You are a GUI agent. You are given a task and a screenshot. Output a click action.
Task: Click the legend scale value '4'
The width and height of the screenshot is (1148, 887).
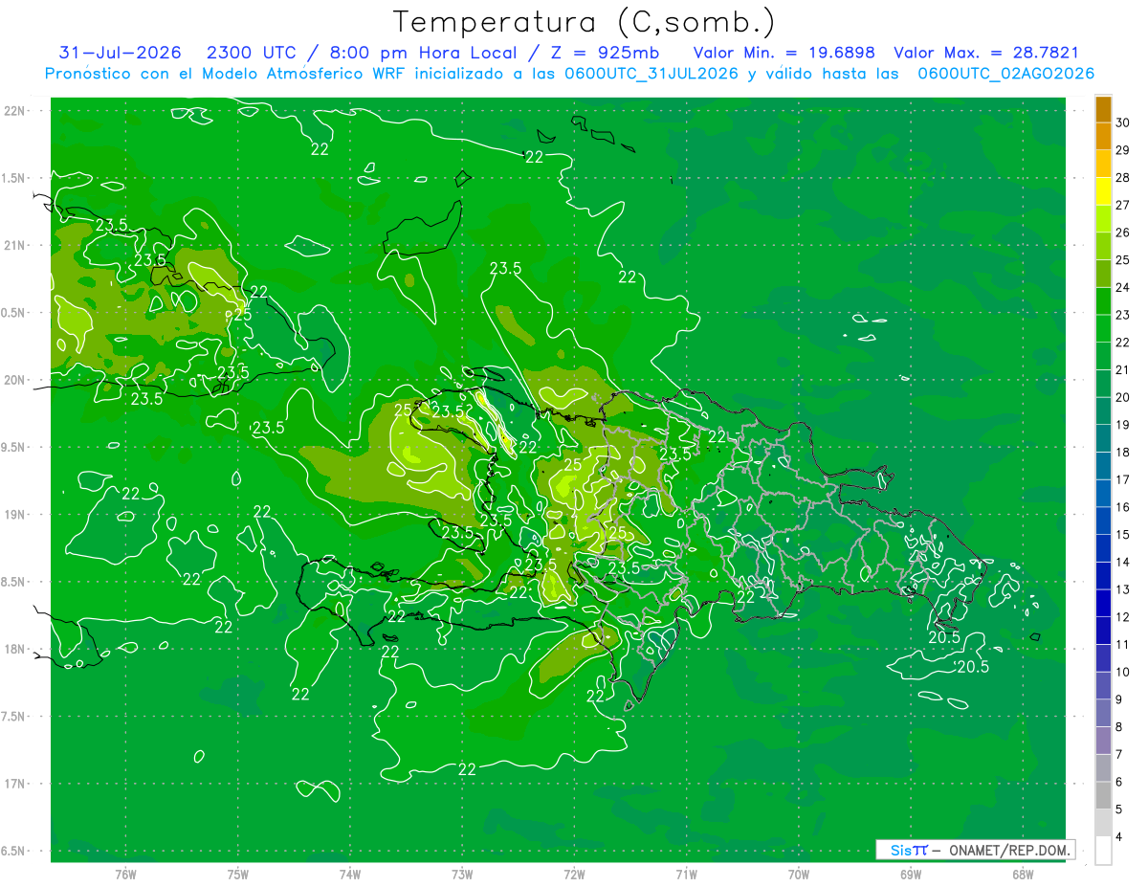pos(1119,837)
